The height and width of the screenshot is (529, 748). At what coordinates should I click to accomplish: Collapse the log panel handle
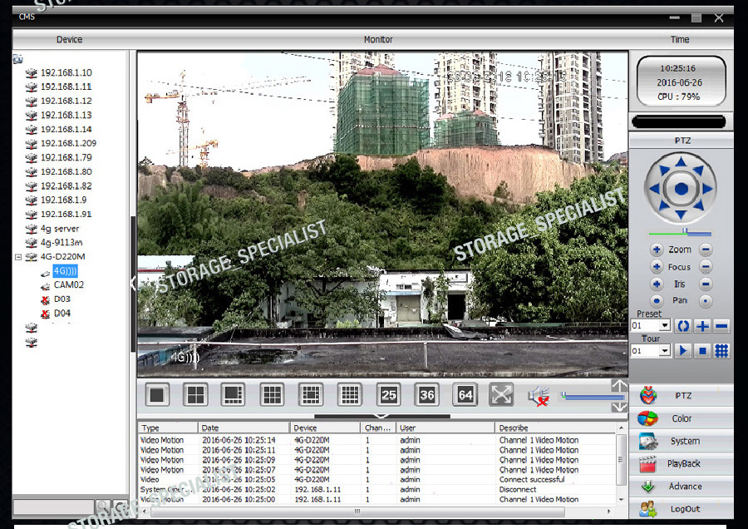(381, 417)
